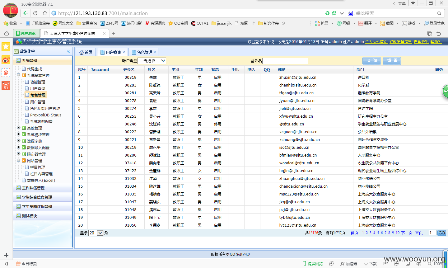Open address bar history dropdown arrow
Screen dimensions: 448x268
pyautogui.click(x=342, y=13)
